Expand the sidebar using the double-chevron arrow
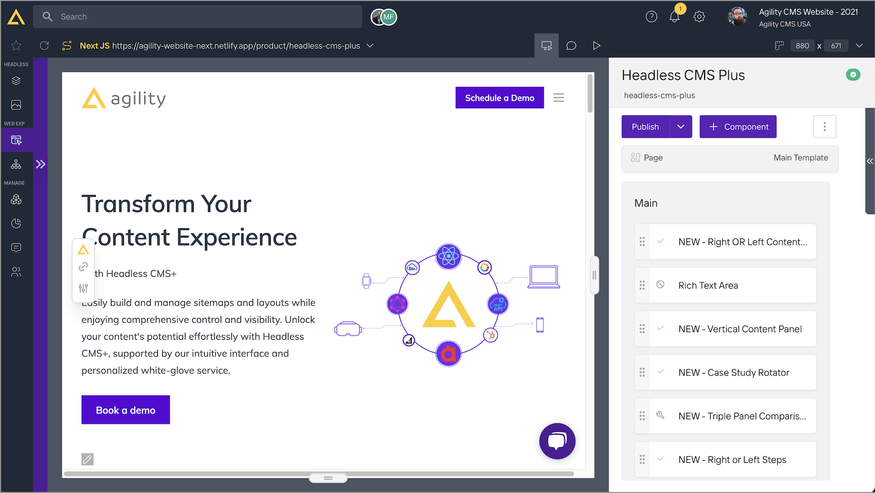This screenshot has width=875, height=493. pos(40,164)
